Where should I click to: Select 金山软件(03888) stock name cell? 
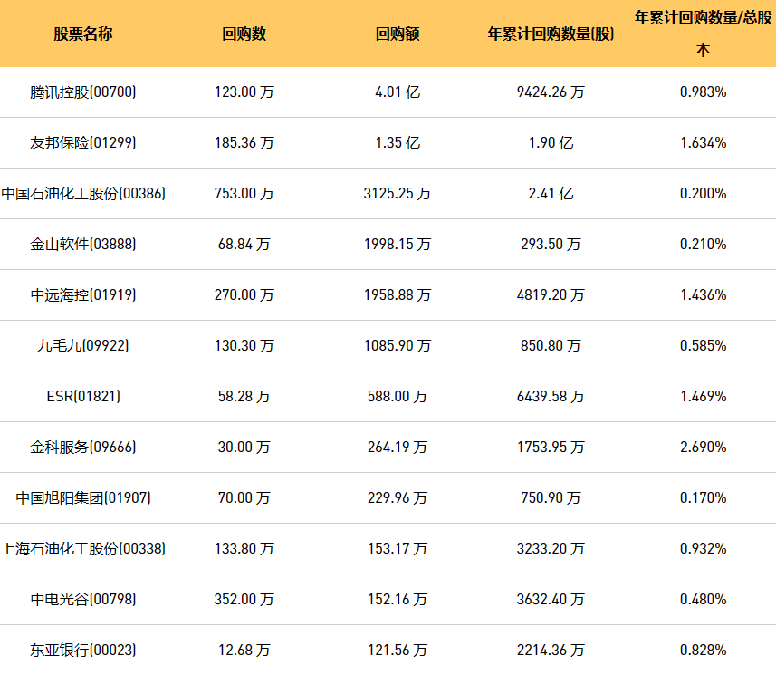(83, 244)
